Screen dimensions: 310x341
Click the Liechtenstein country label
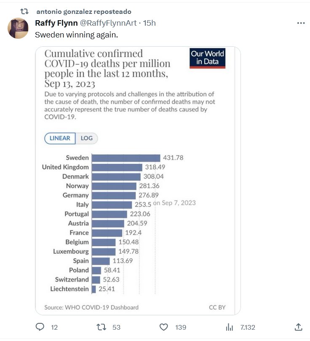point(69,289)
